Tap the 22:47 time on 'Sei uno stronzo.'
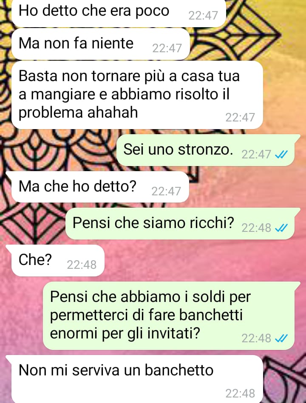 [x=256, y=155]
